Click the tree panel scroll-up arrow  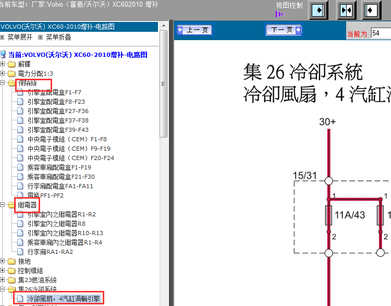point(164,26)
